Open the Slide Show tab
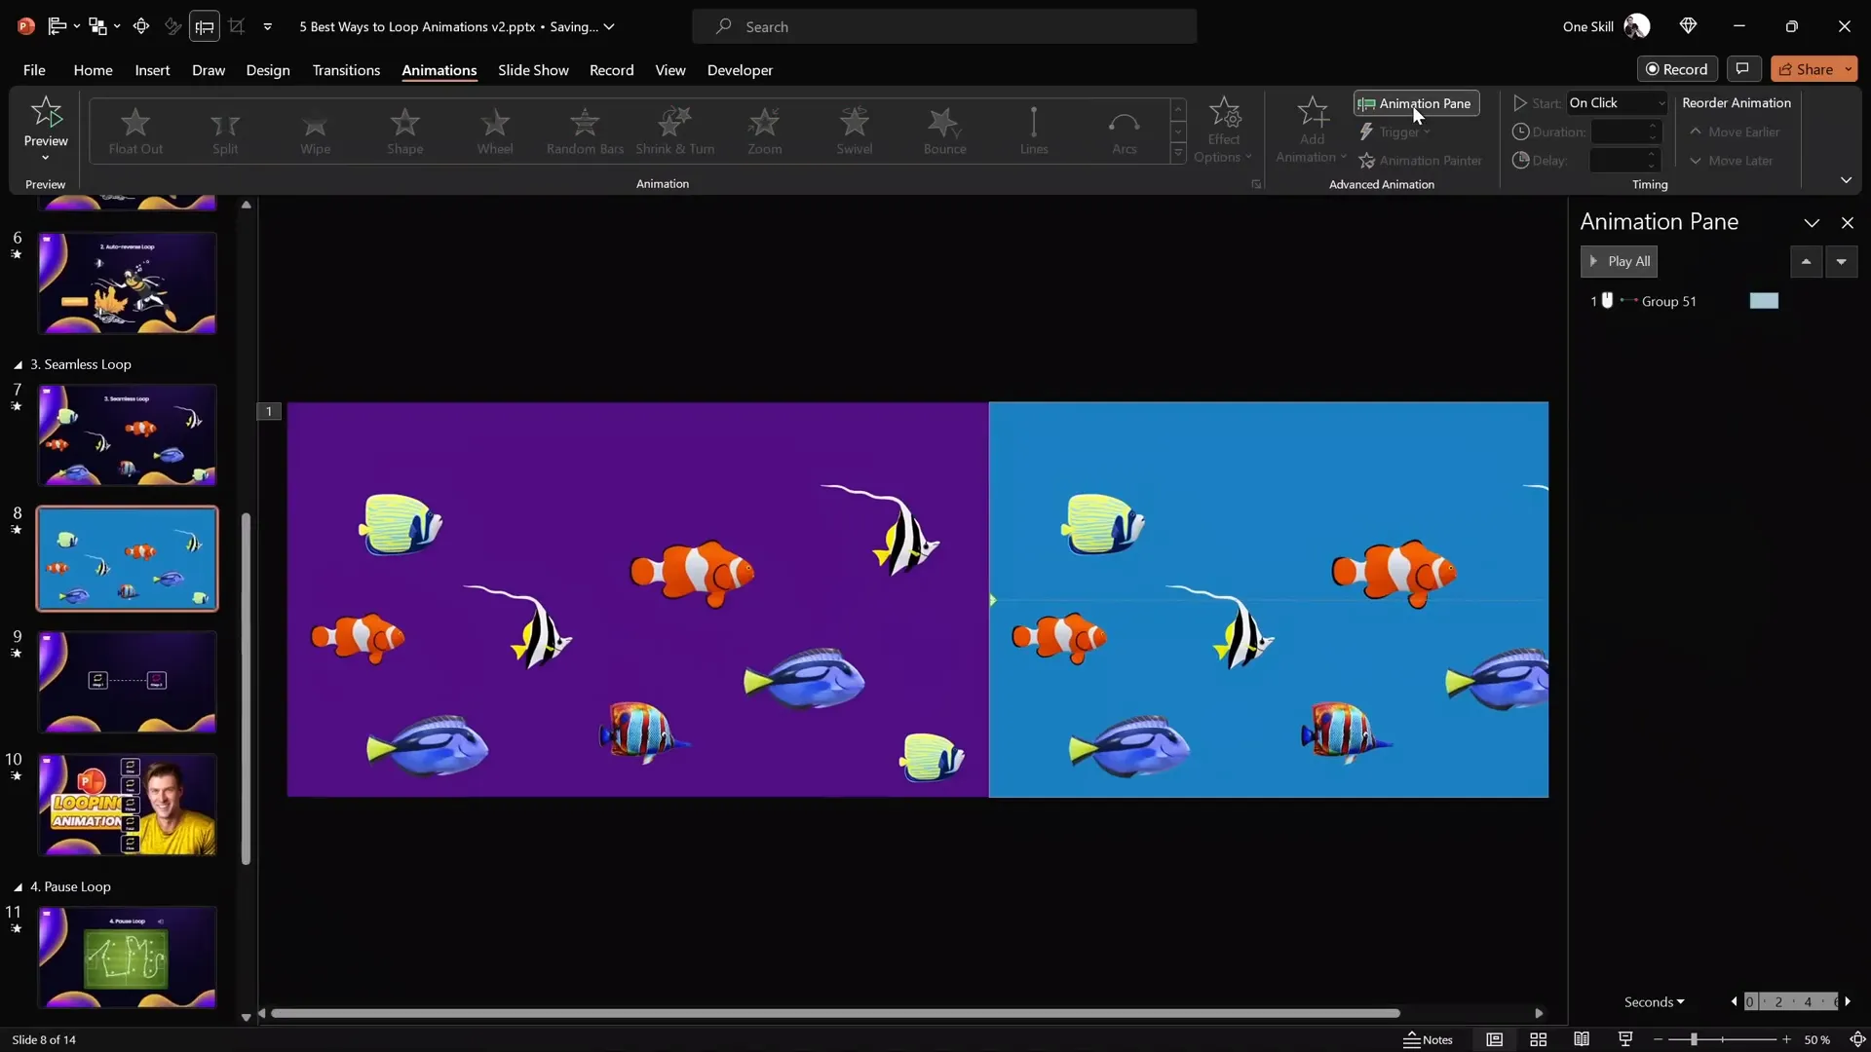This screenshot has height=1052, width=1871. 533,70
